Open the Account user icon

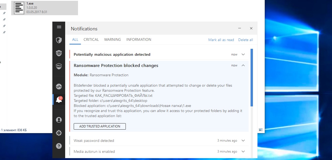click(x=59, y=120)
